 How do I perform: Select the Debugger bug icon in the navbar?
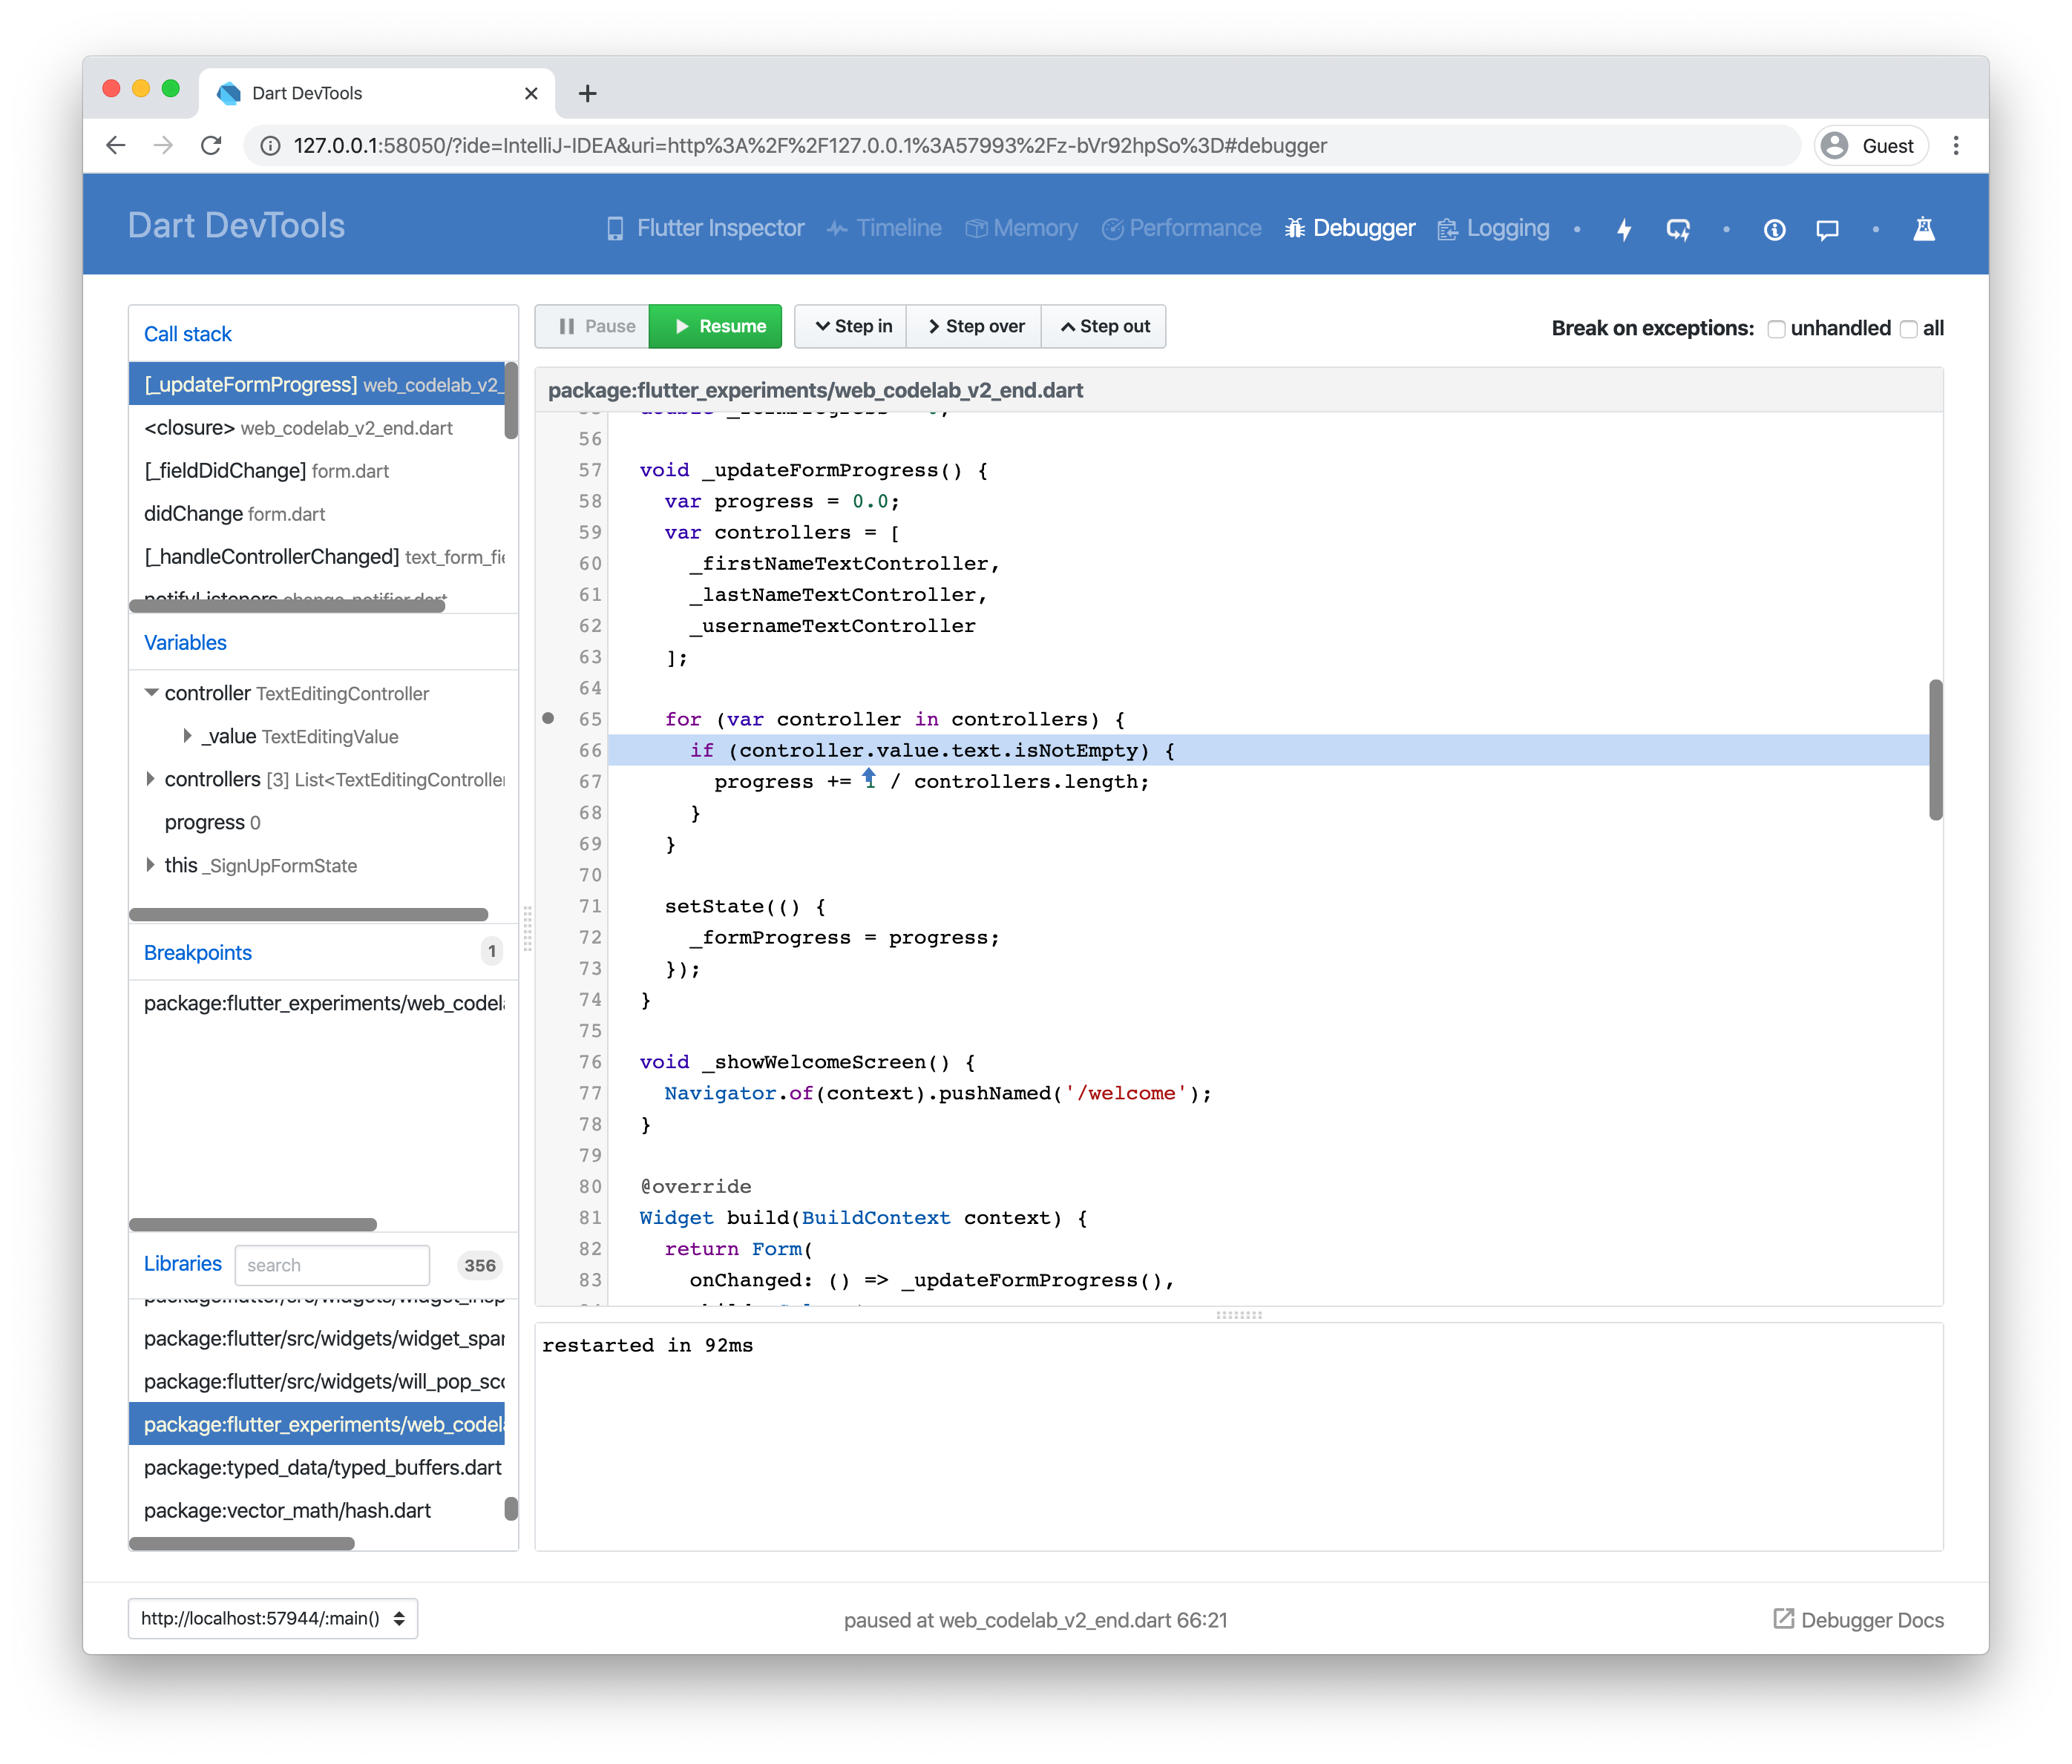coord(1295,228)
